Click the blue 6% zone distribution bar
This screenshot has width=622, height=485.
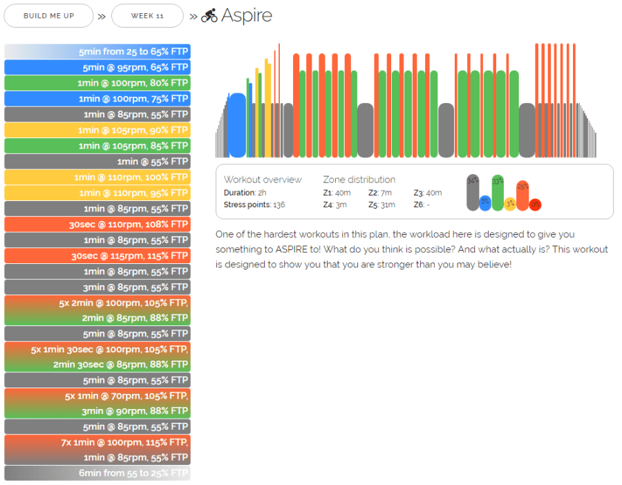[x=485, y=203]
